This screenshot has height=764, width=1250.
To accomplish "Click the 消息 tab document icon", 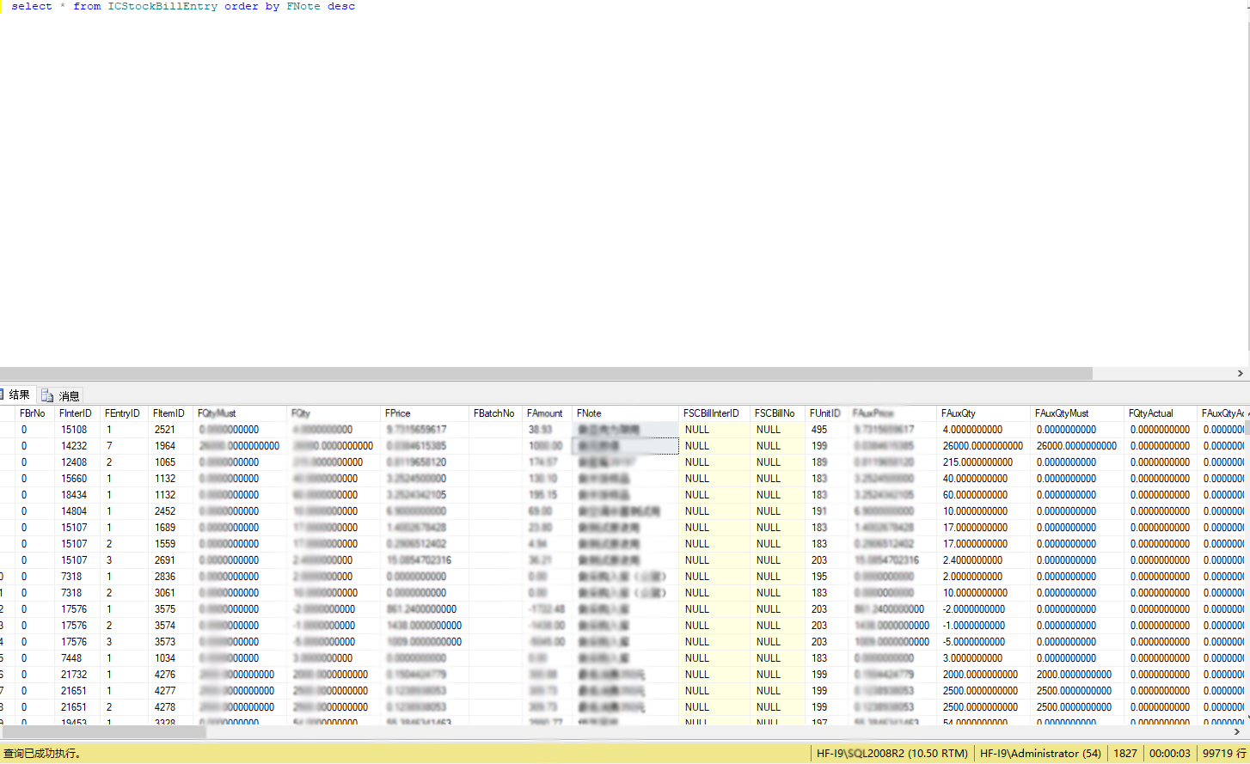I will 47,396.
